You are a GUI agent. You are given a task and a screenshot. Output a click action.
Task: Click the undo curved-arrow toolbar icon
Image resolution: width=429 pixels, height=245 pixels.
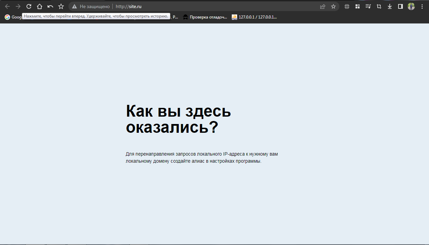(50, 6)
